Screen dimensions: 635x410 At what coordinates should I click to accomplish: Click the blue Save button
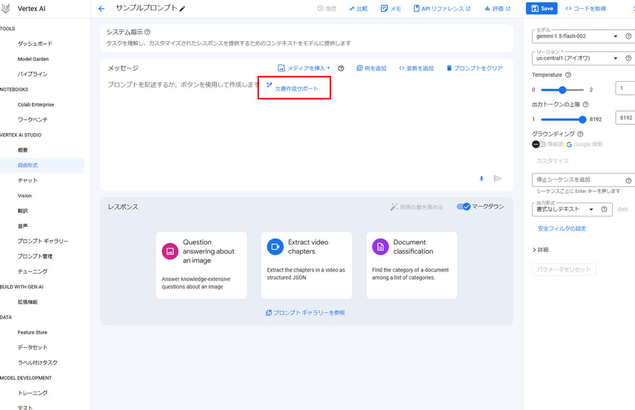click(x=542, y=9)
